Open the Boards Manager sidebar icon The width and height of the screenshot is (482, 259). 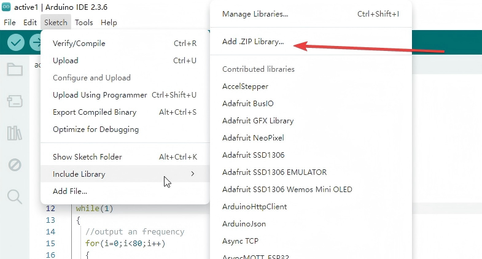(x=15, y=101)
